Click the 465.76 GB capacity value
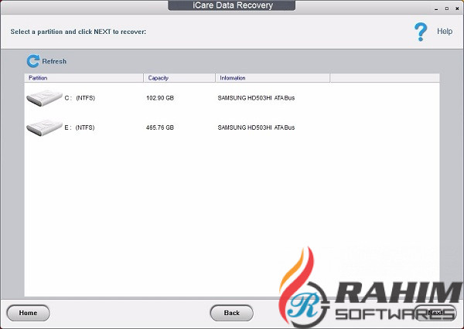This screenshot has width=464, height=329. 160,127
